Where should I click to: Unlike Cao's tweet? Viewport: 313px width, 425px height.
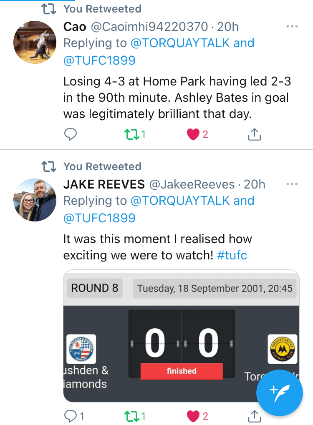[x=193, y=134]
